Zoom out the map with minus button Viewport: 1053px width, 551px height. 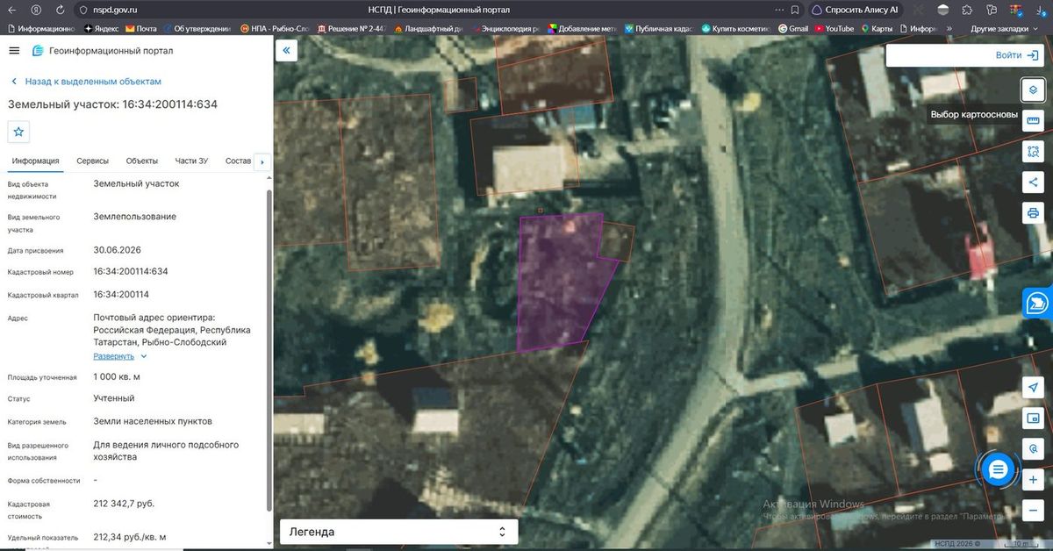[1033, 511]
